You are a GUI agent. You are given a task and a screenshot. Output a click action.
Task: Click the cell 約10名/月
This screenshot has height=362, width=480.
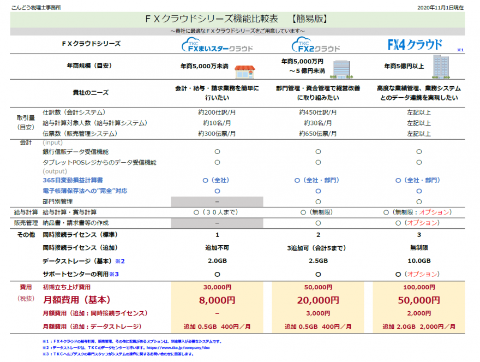tap(217, 123)
